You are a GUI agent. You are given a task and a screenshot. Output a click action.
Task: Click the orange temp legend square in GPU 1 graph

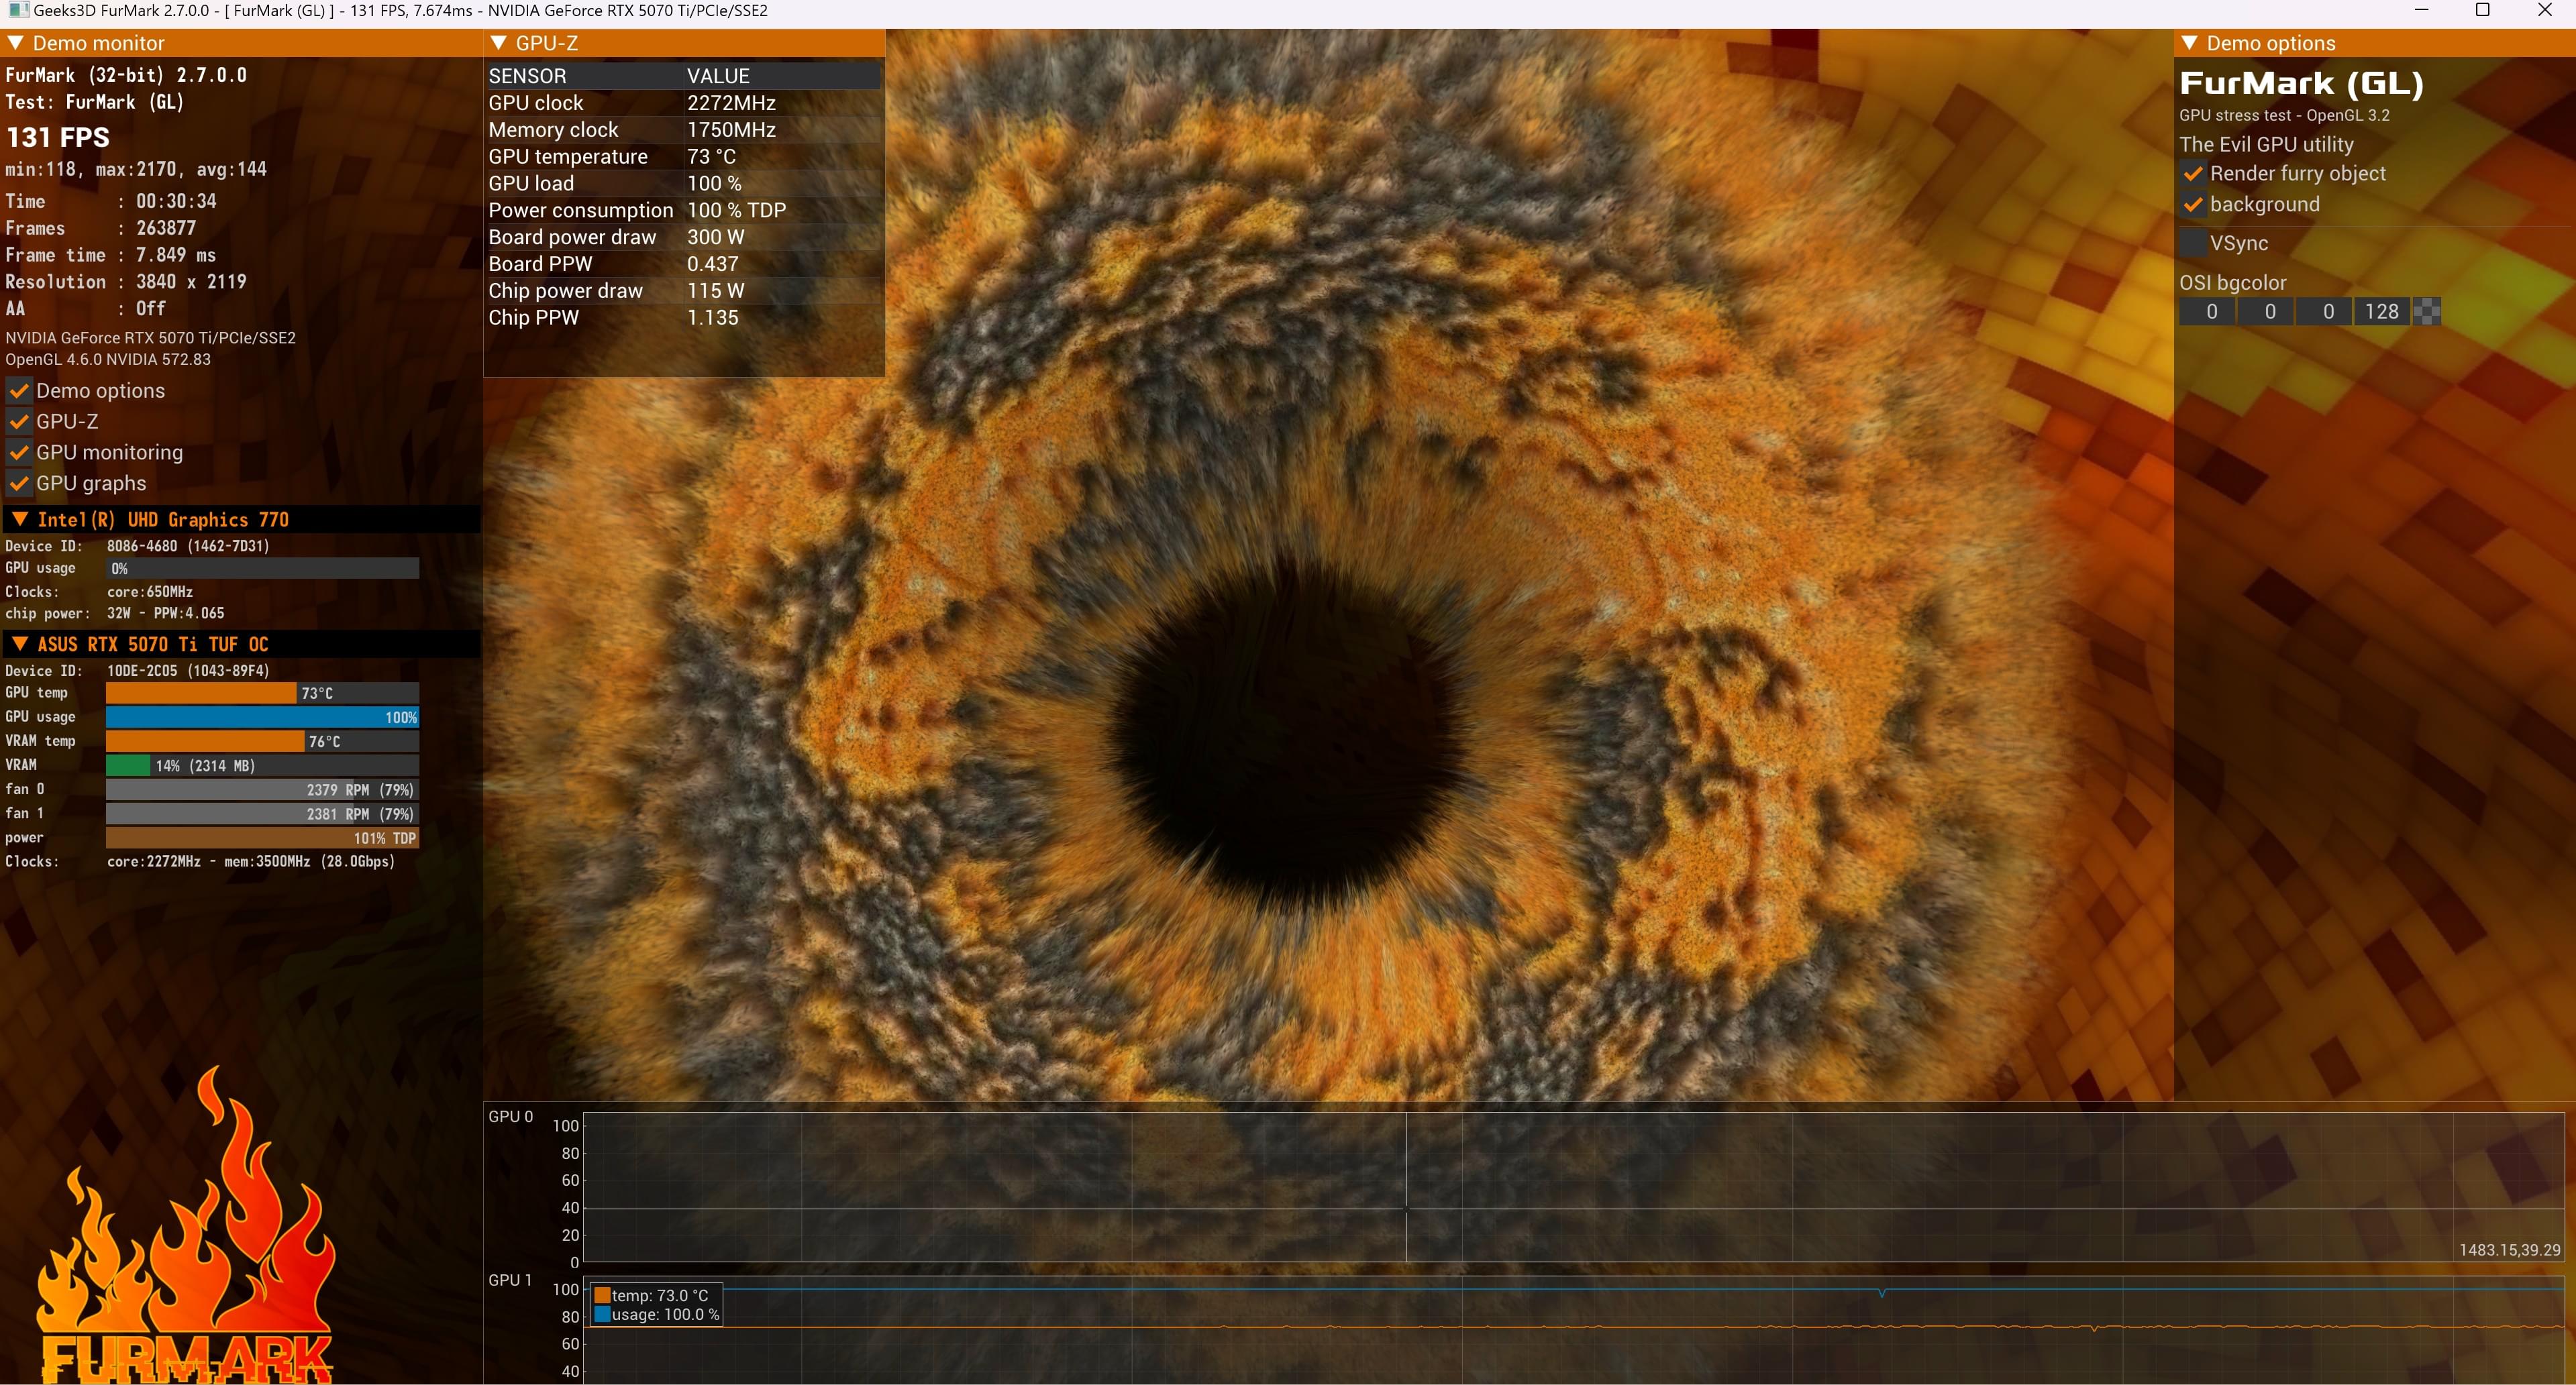pyautogui.click(x=602, y=1295)
